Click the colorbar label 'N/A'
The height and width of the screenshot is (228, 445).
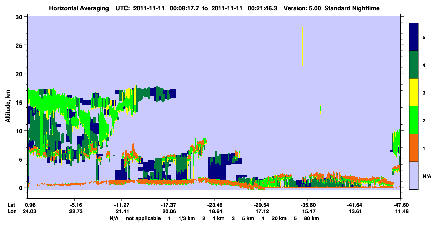coord(427,176)
